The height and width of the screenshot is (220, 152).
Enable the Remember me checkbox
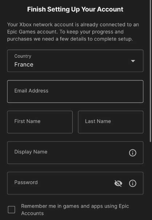pyautogui.click(x=11, y=210)
